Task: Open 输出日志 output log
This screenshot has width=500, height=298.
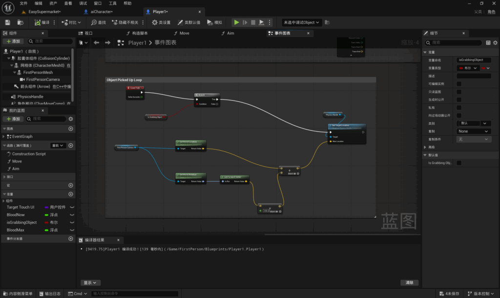Action: [50, 294]
